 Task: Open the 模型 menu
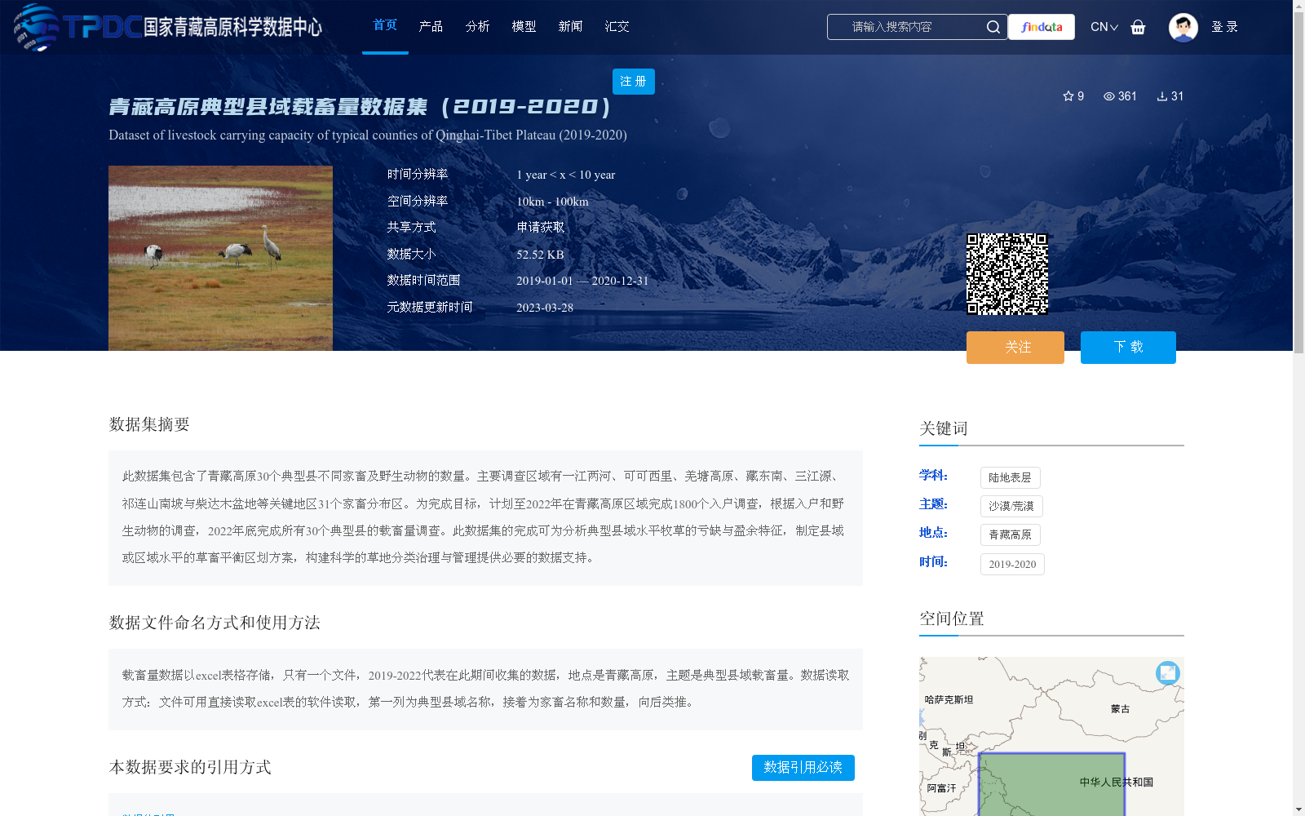(x=524, y=27)
